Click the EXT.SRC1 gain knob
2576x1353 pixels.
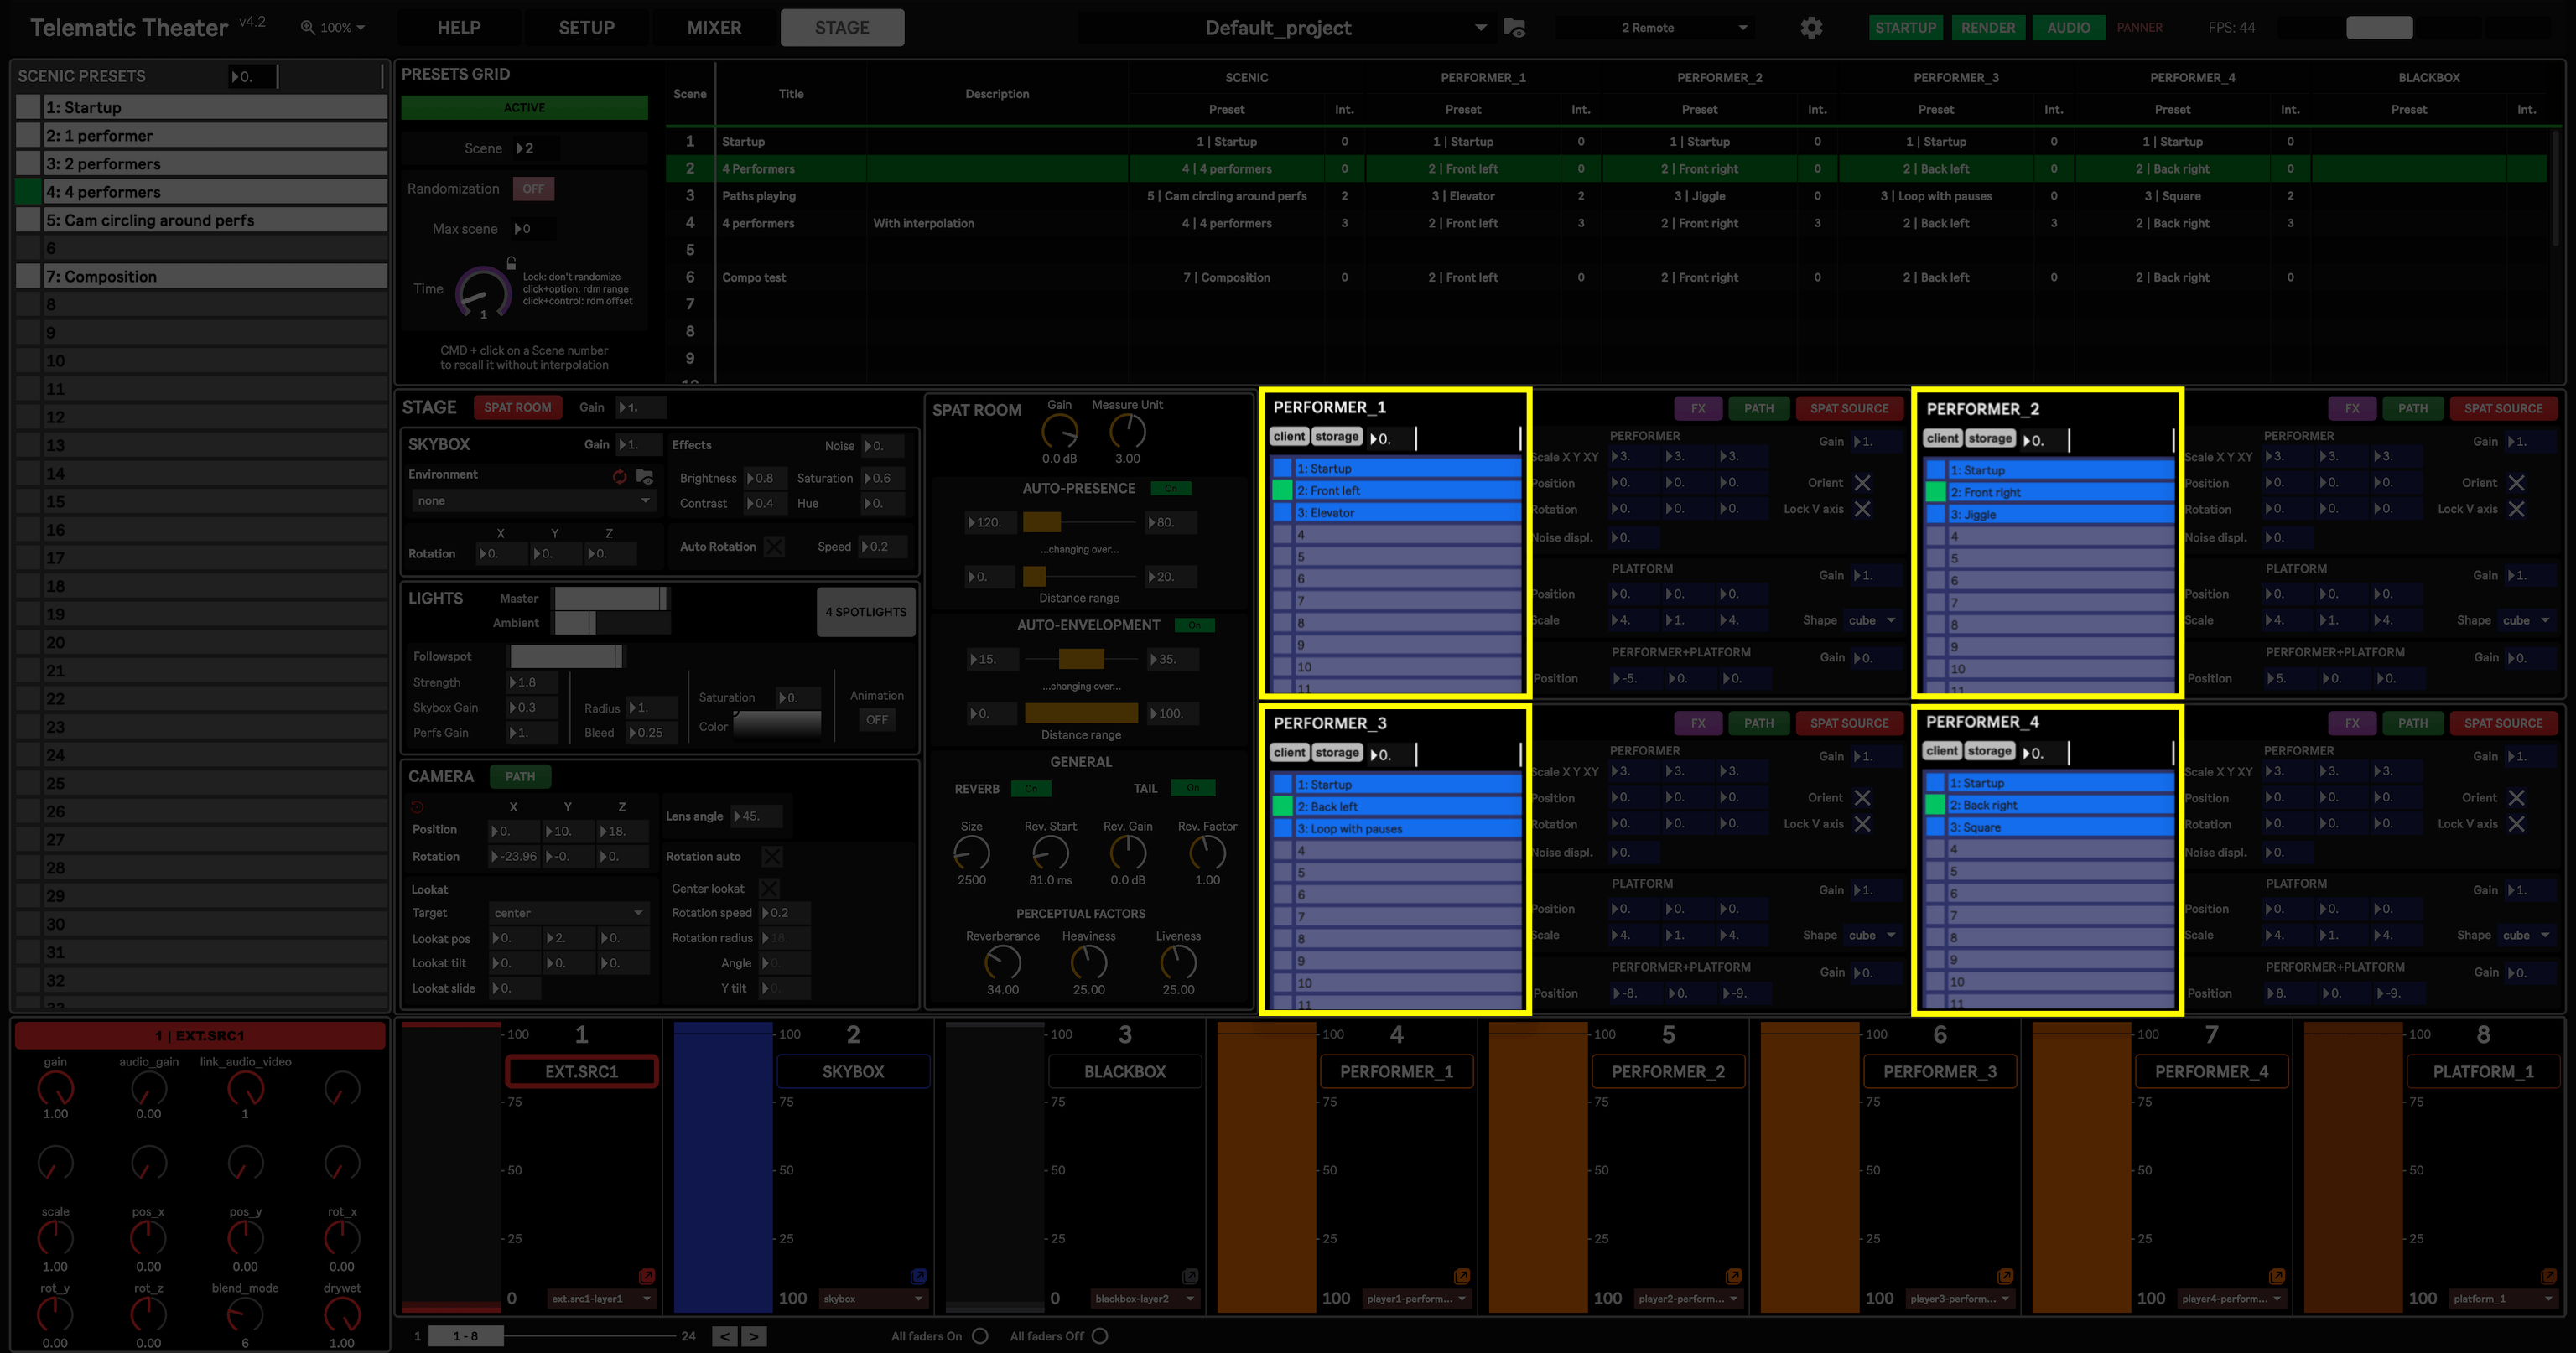pyautogui.click(x=55, y=1088)
